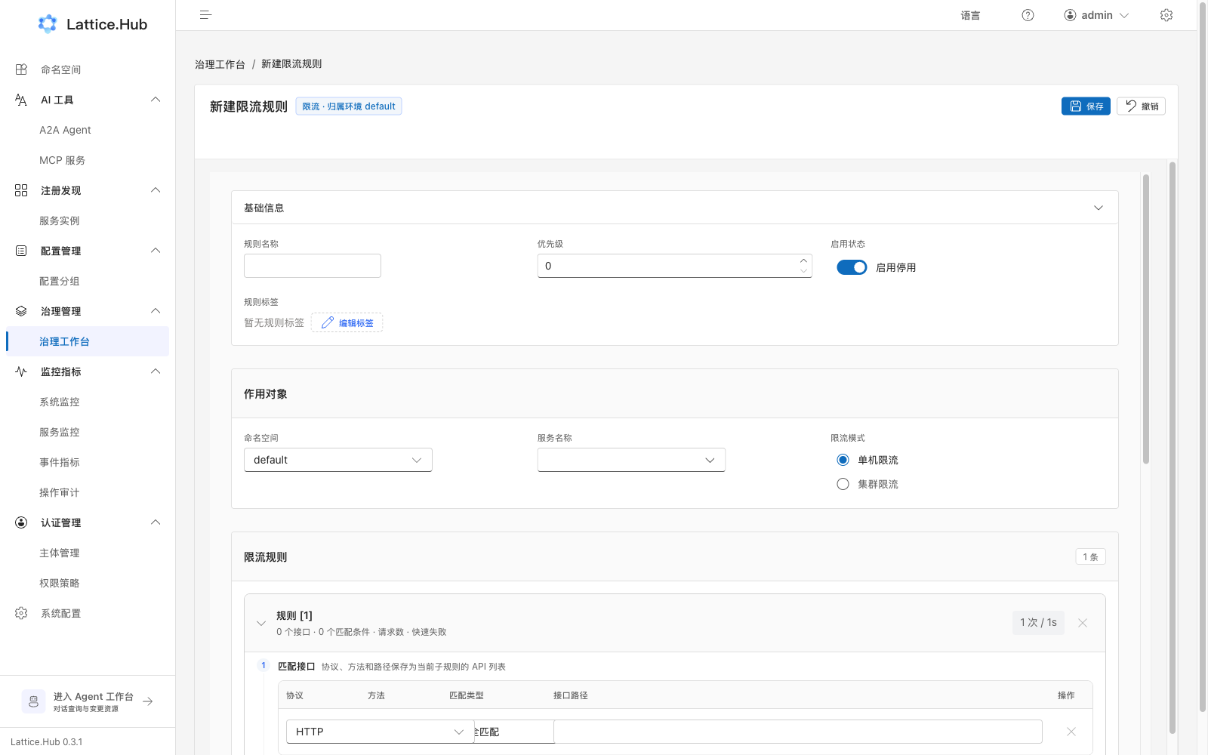Click 编辑标签 button
This screenshot has width=1208, height=755.
click(x=347, y=322)
